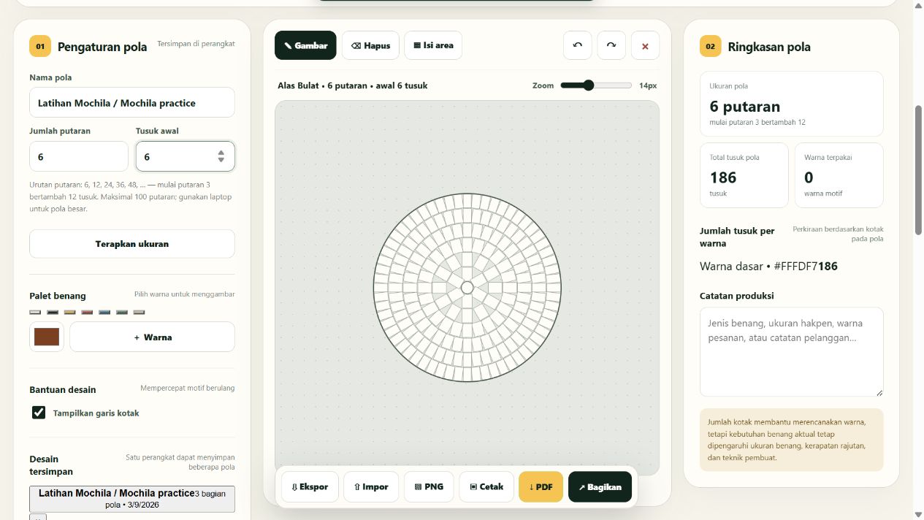Switch to the Hapus eraser tool
Image resolution: width=924 pixels, height=520 pixels.
[x=370, y=45]
